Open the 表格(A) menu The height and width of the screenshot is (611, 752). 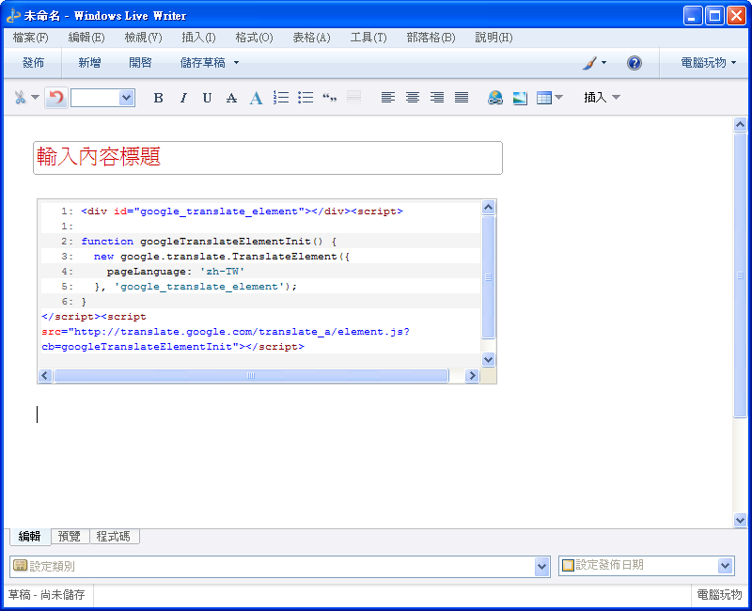point(311,38)
